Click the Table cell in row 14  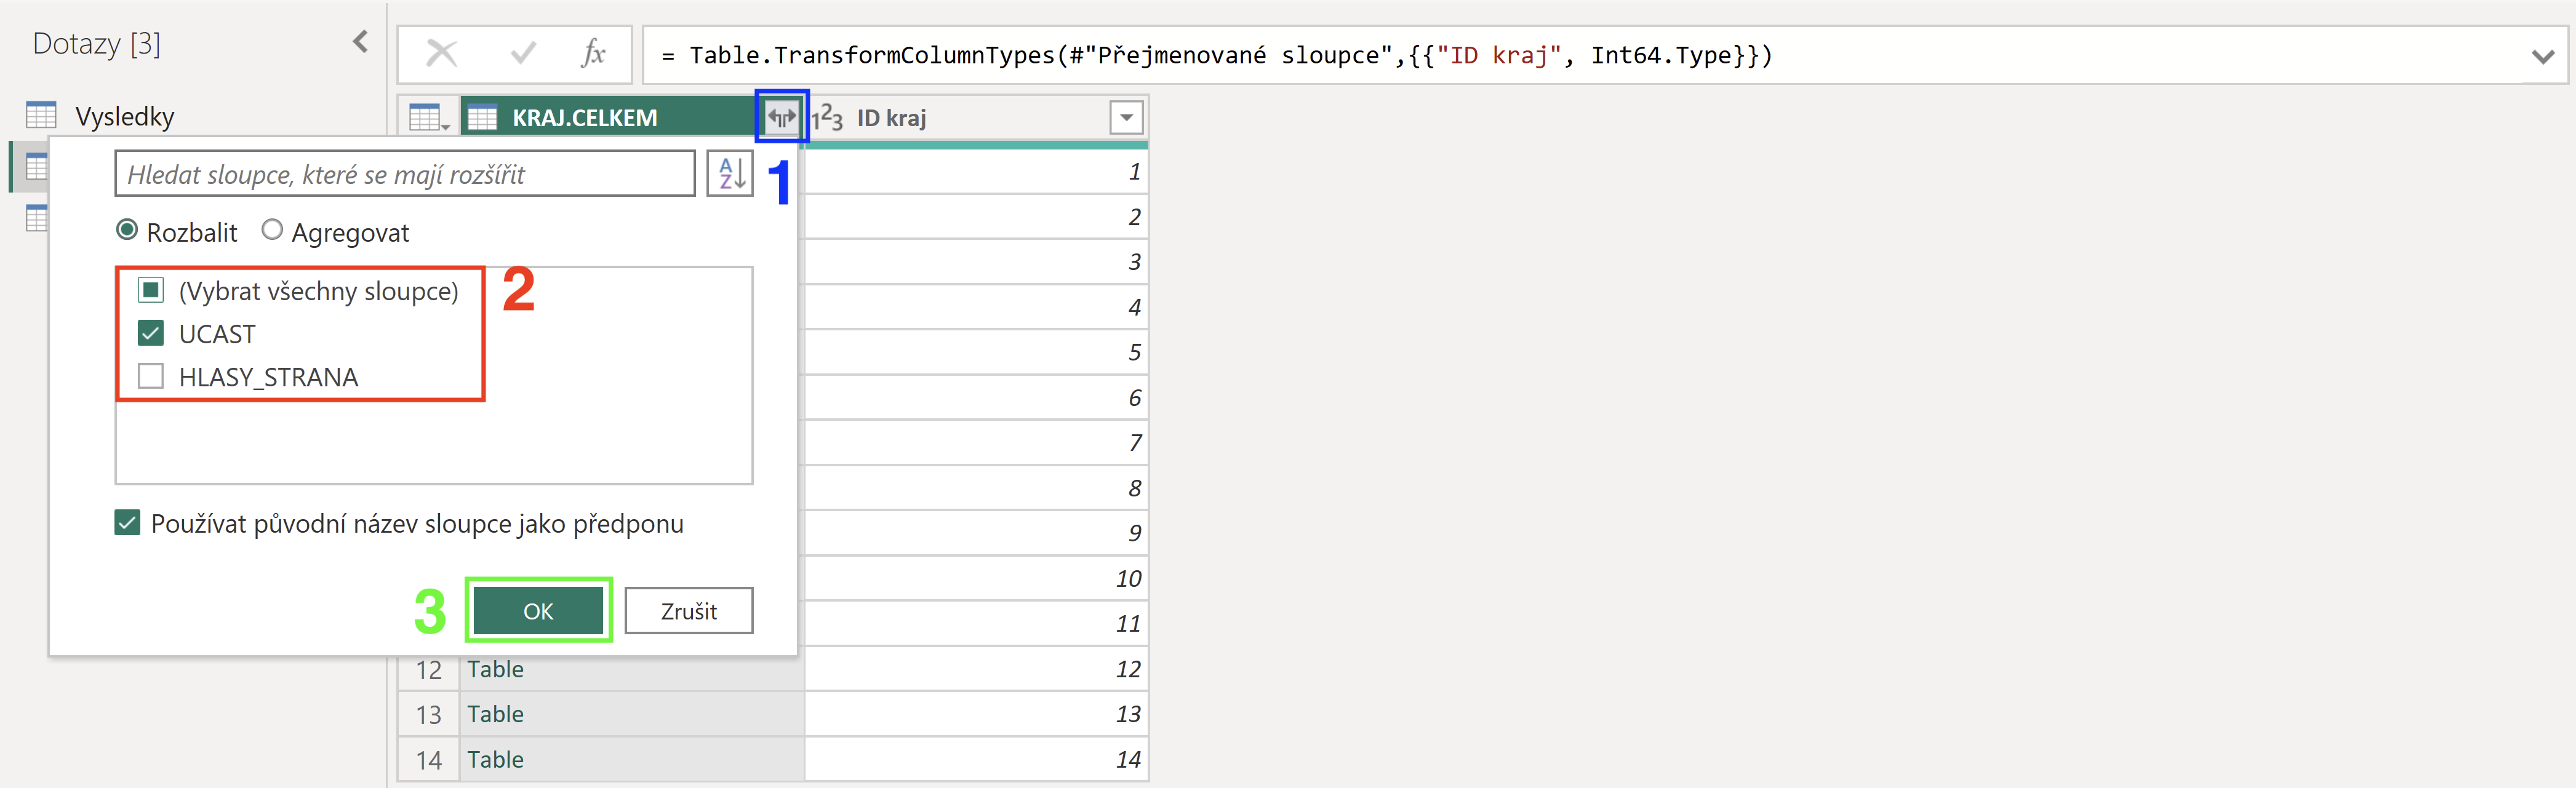pos(632,759)
